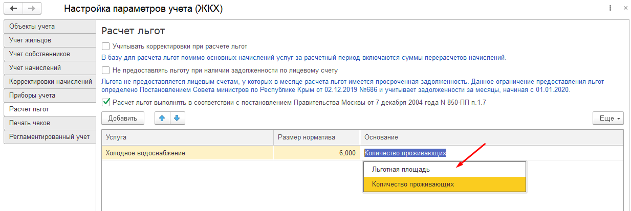Select the Холодное водоснабжение service cell

[187, 153]
